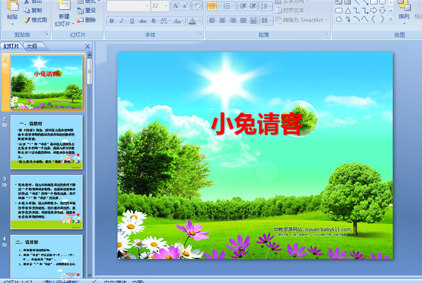Open the font (字体) dialog launcher
This screenshot has width=422, height=283.
[x=200, y=34]
